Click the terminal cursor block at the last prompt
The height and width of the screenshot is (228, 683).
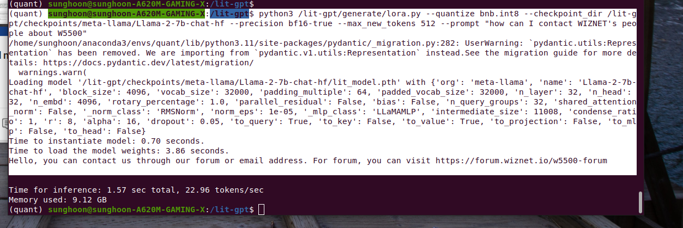point(262,209)
